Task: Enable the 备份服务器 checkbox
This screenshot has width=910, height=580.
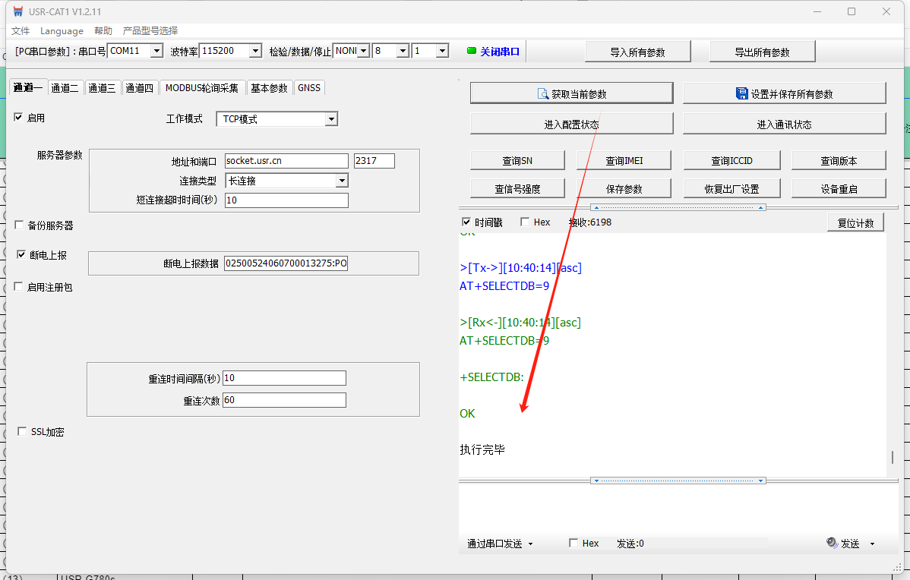Action: 19,225
